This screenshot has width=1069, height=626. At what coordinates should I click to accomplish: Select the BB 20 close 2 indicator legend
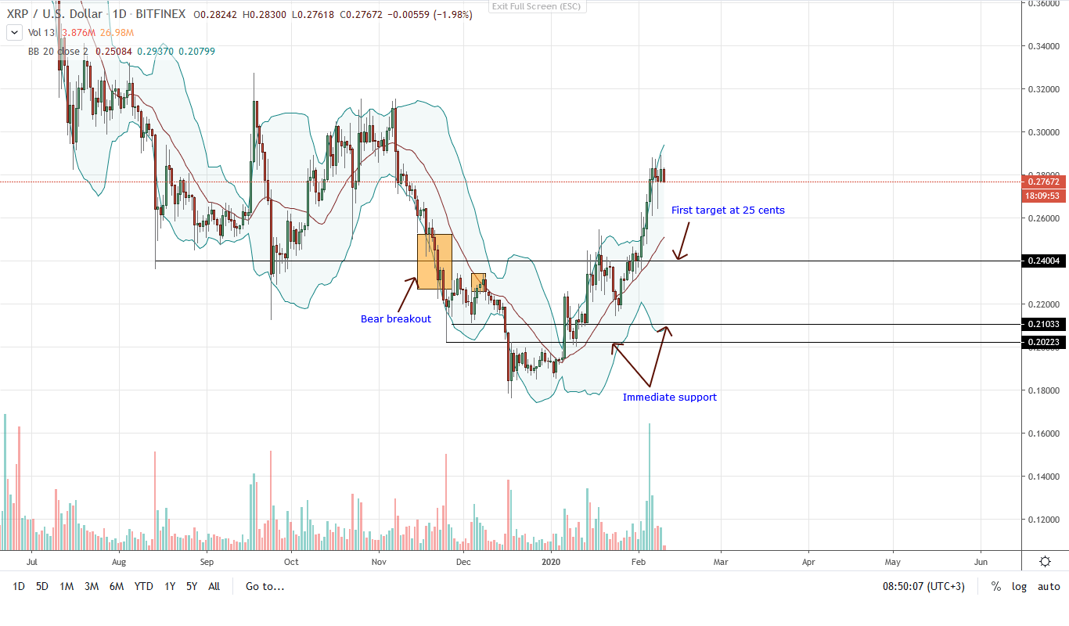click(x=58, y=52)
